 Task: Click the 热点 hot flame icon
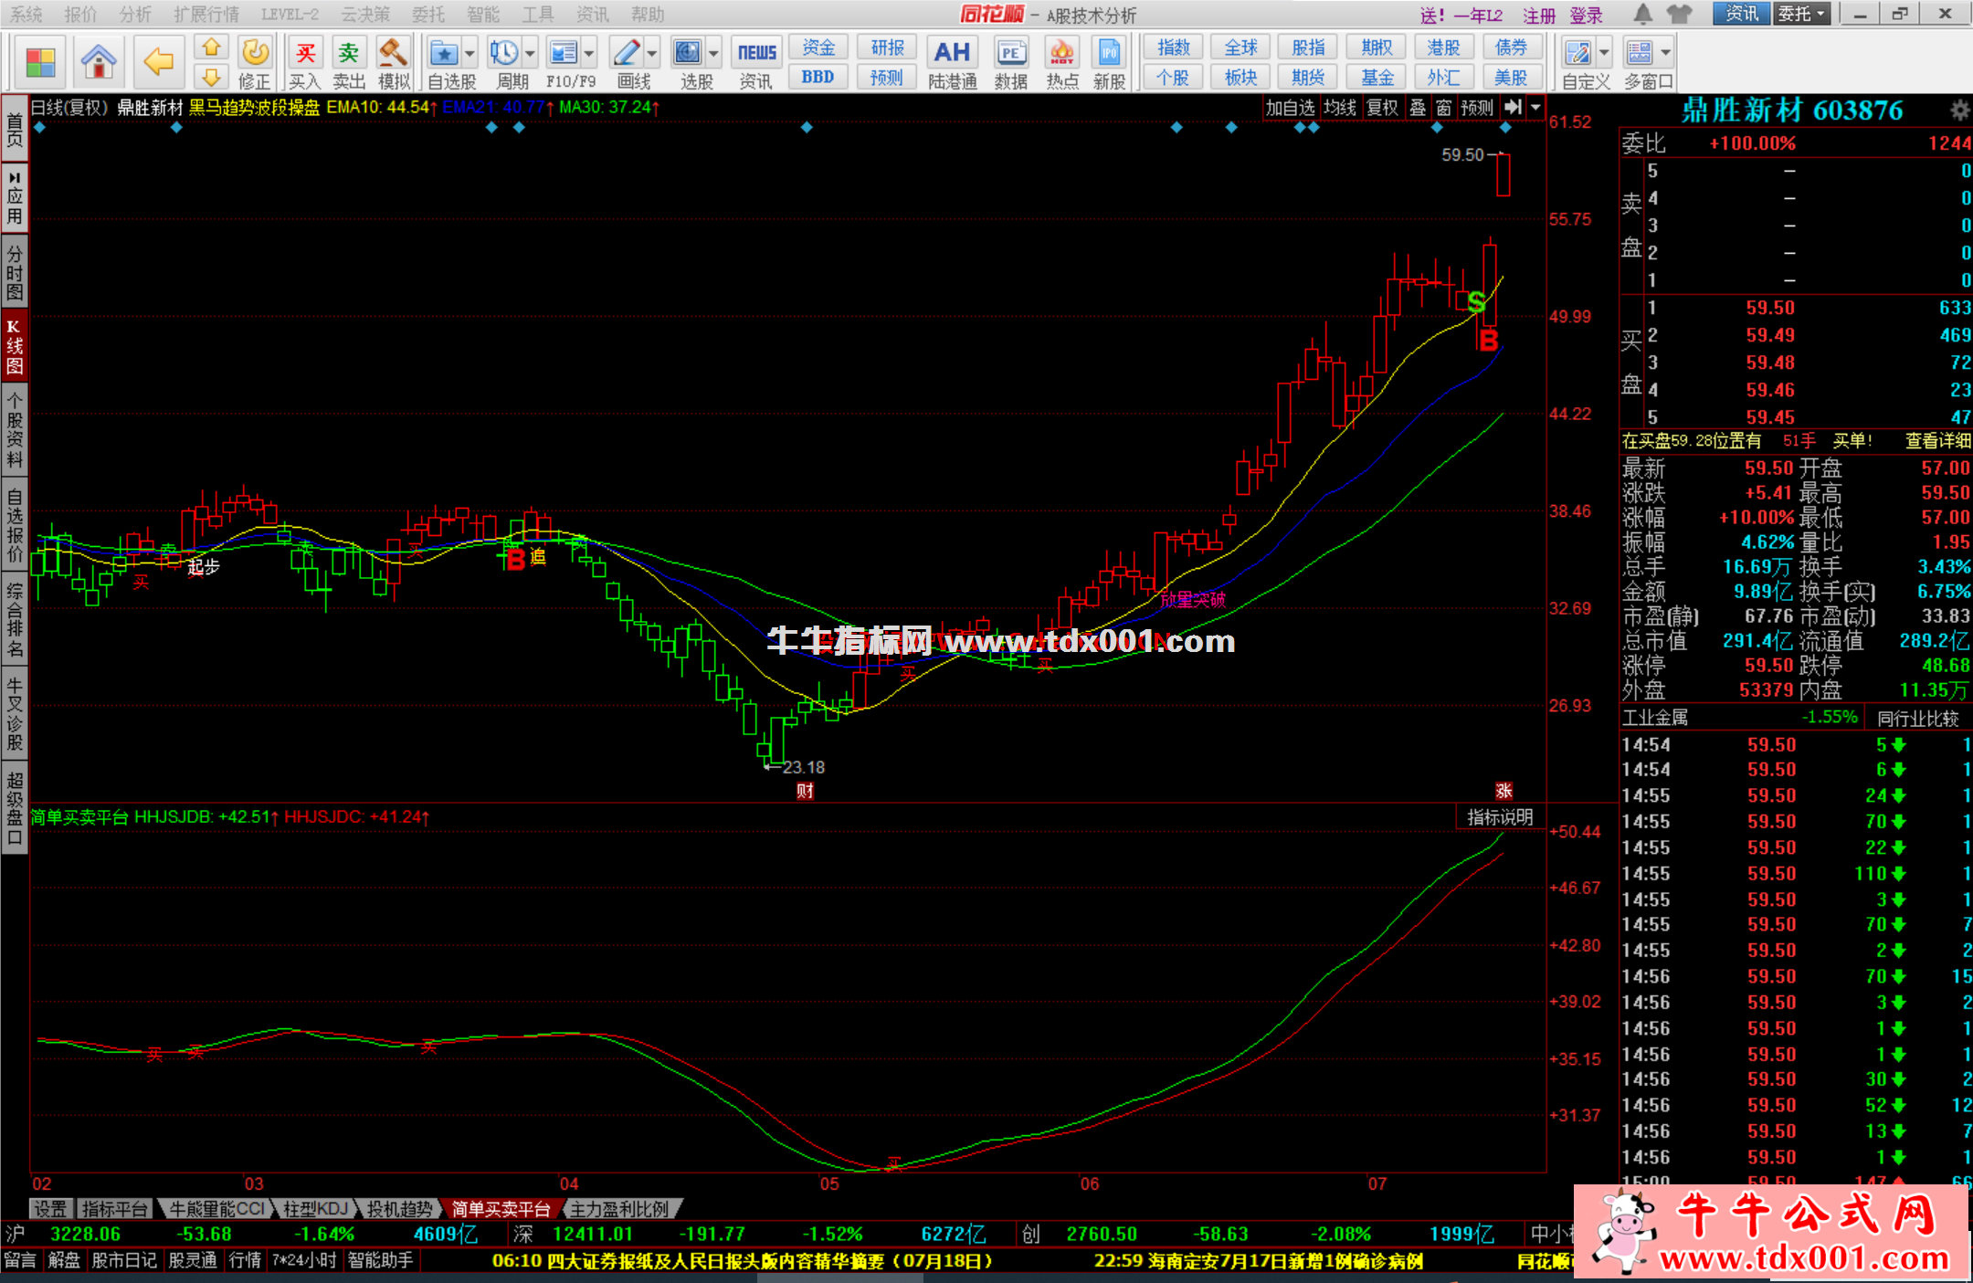point(1061,54)
